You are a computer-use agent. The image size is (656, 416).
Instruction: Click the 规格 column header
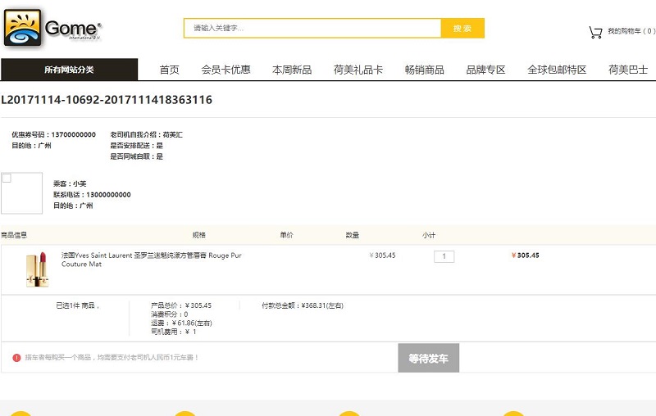pos(198,235)
